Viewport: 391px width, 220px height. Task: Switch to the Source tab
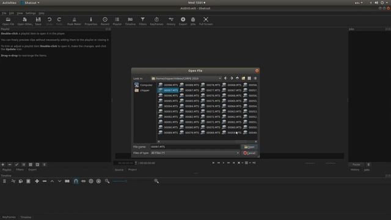[119, 170]
